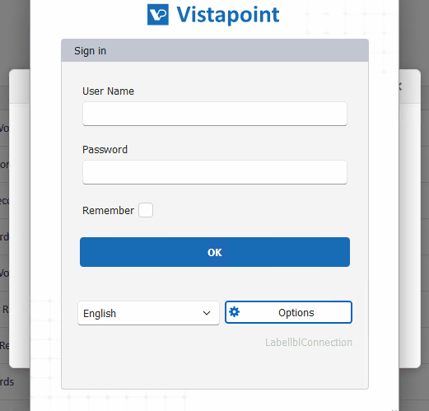Click the chevron arrow of language selector

207,313
